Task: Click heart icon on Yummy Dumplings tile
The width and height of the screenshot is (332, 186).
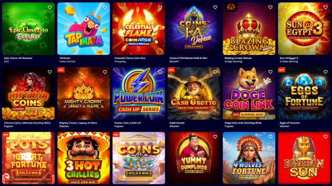Action: 215,137
